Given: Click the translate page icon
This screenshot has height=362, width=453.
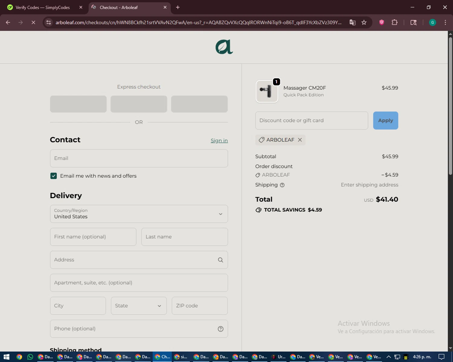Looking at the screenshot, I should [352, 22].
